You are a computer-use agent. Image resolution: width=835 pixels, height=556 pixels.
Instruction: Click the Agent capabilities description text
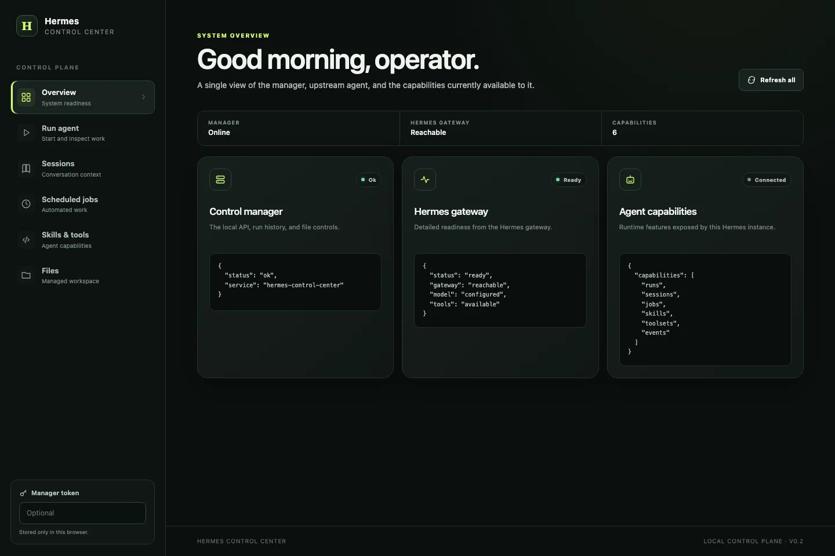pyautogui.click(x=697, y=227)
